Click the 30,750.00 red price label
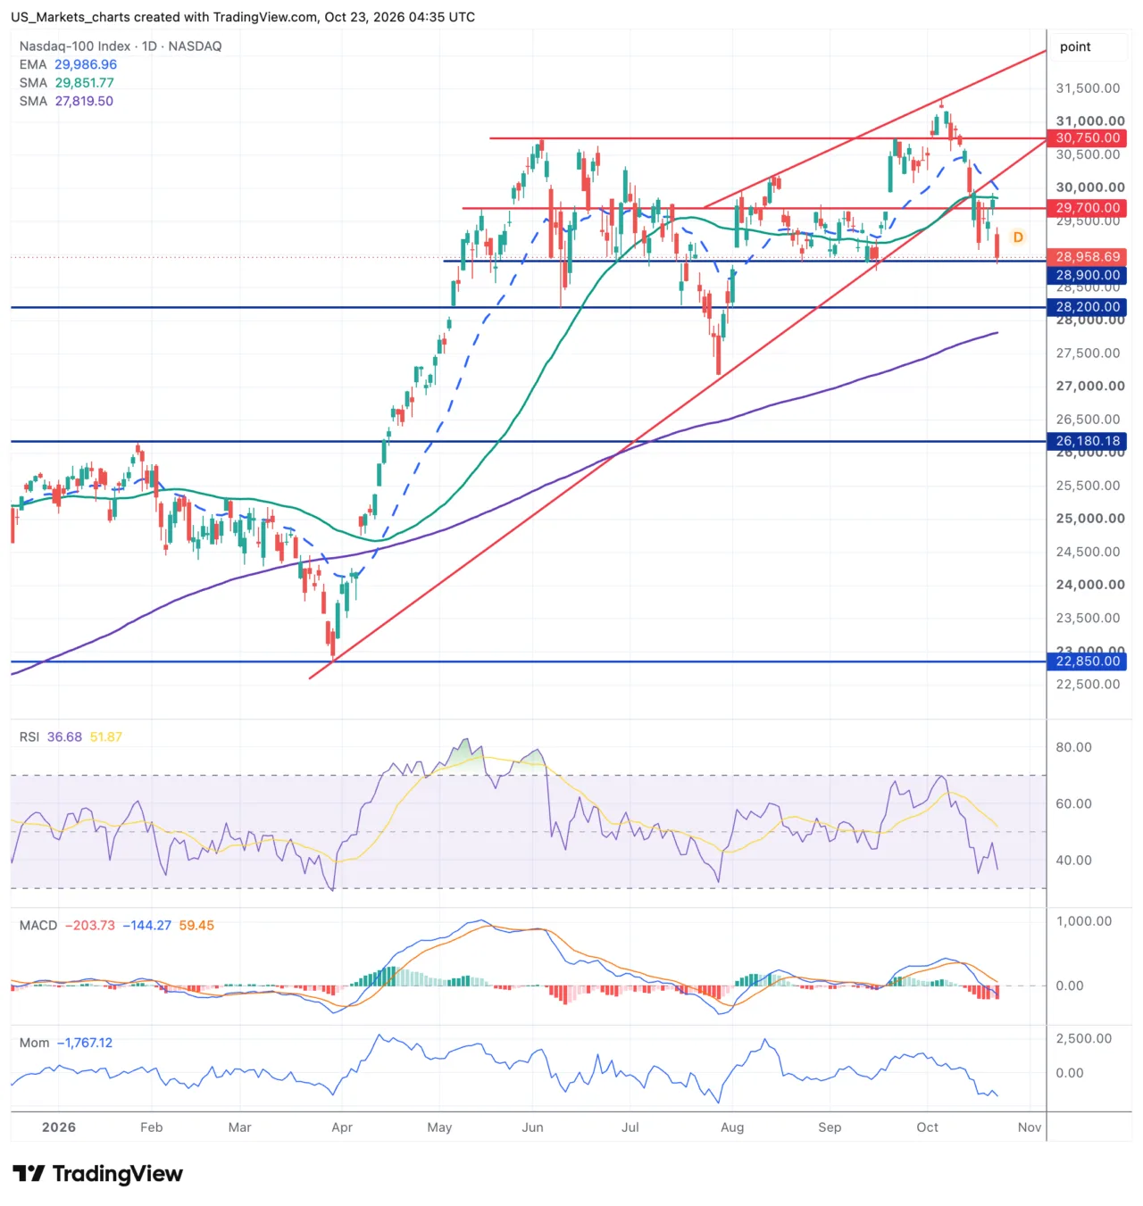 (1088, 138)
